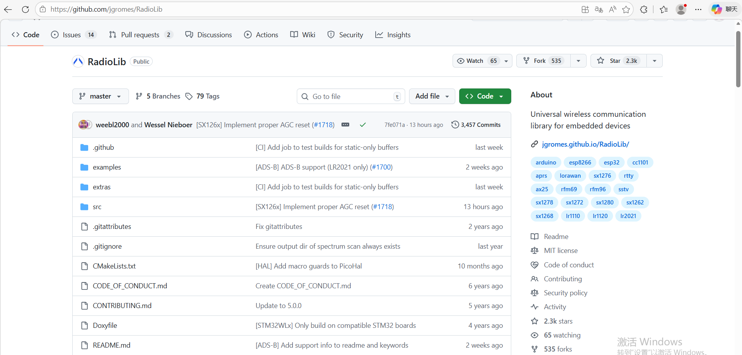Open the Readme link in About

point(556,237)
